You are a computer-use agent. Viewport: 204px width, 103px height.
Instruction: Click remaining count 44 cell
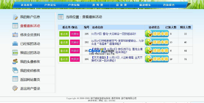(186, 51)
